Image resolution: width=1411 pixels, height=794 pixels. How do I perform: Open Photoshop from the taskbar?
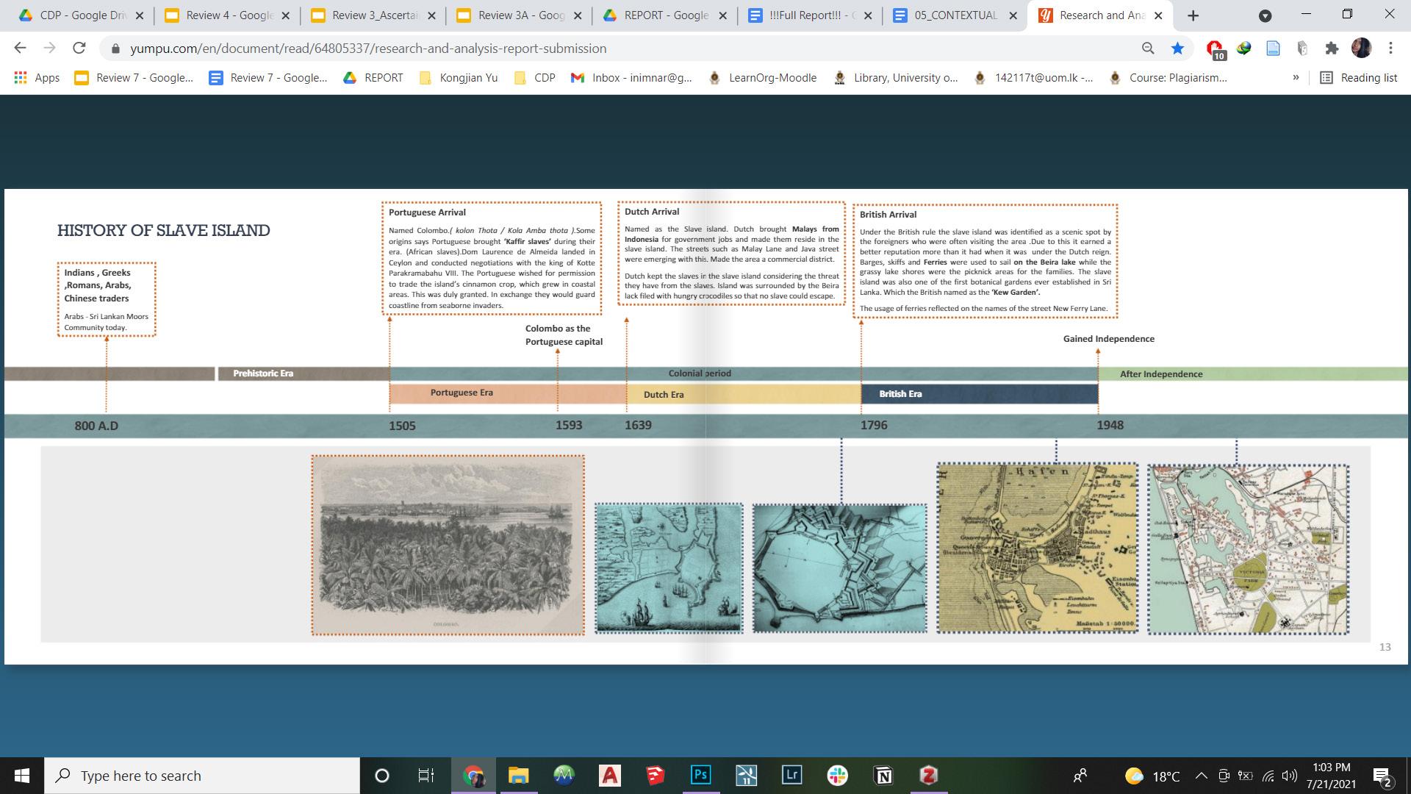coord(700,775)
